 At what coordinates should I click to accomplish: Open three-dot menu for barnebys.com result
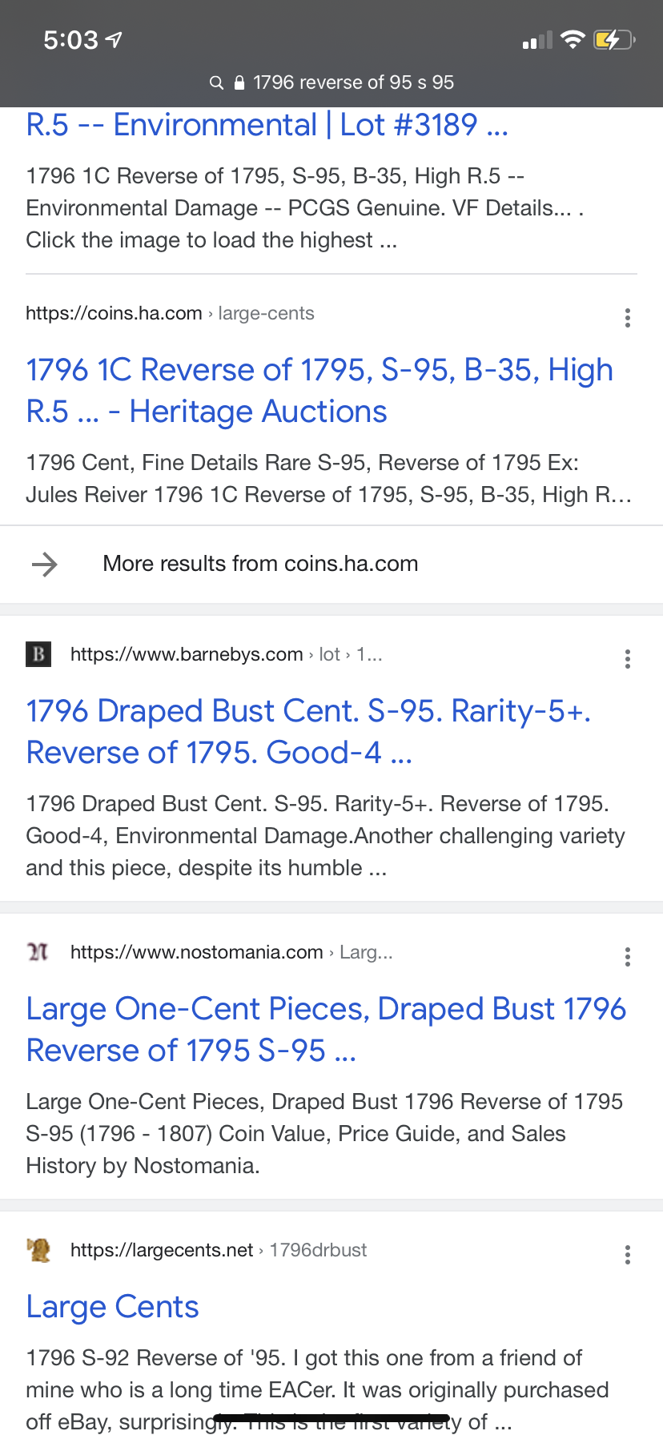point(627,659)
